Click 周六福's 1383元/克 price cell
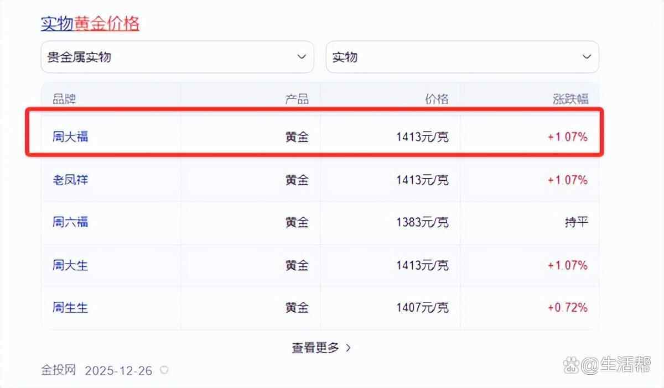Viewport: 664px width, 388px height. point(422,222)
